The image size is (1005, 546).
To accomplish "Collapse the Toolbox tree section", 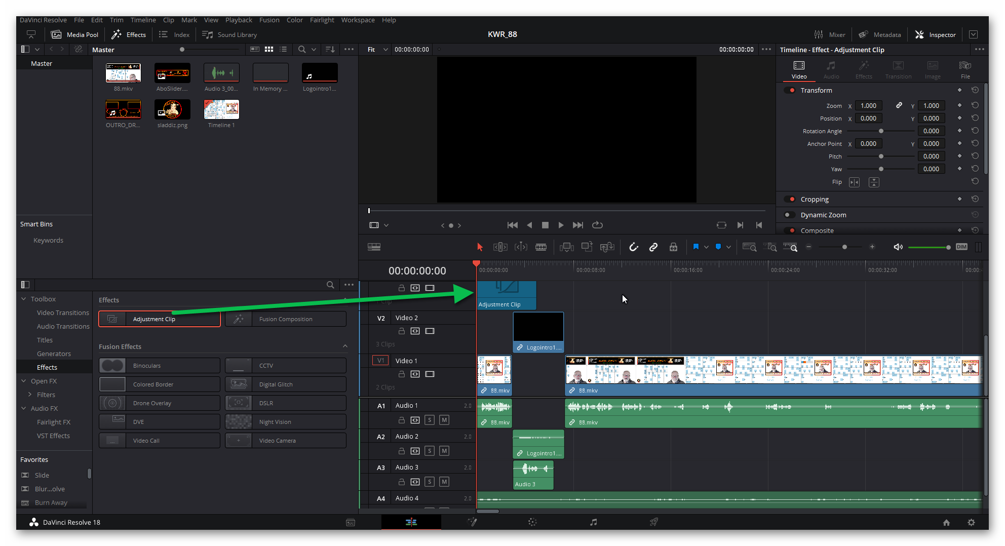I will (x=24, y=299).
